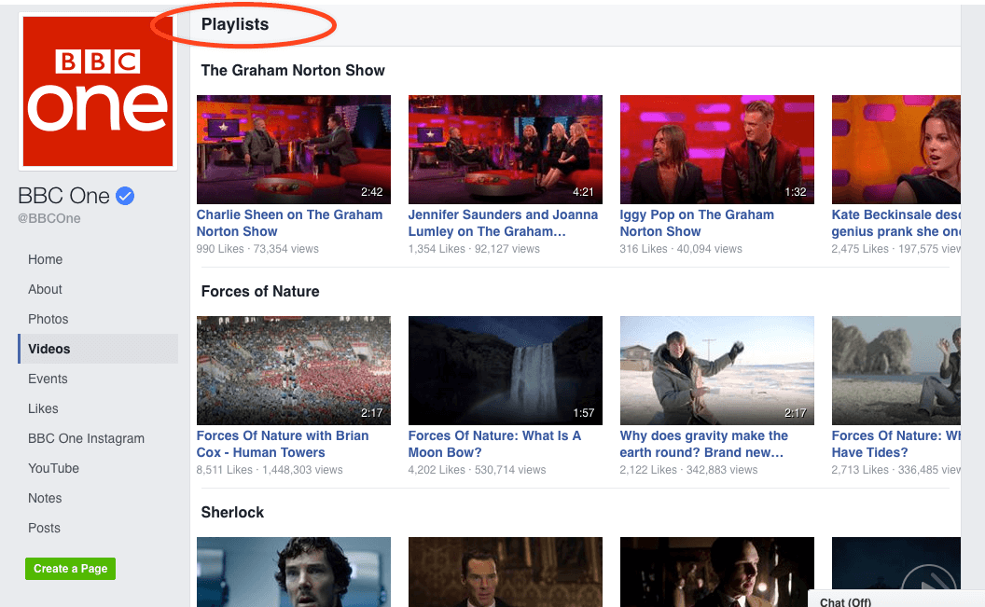Open the Home page section
The height and width of the screenshot is (607, 985).
click(46, 259)
